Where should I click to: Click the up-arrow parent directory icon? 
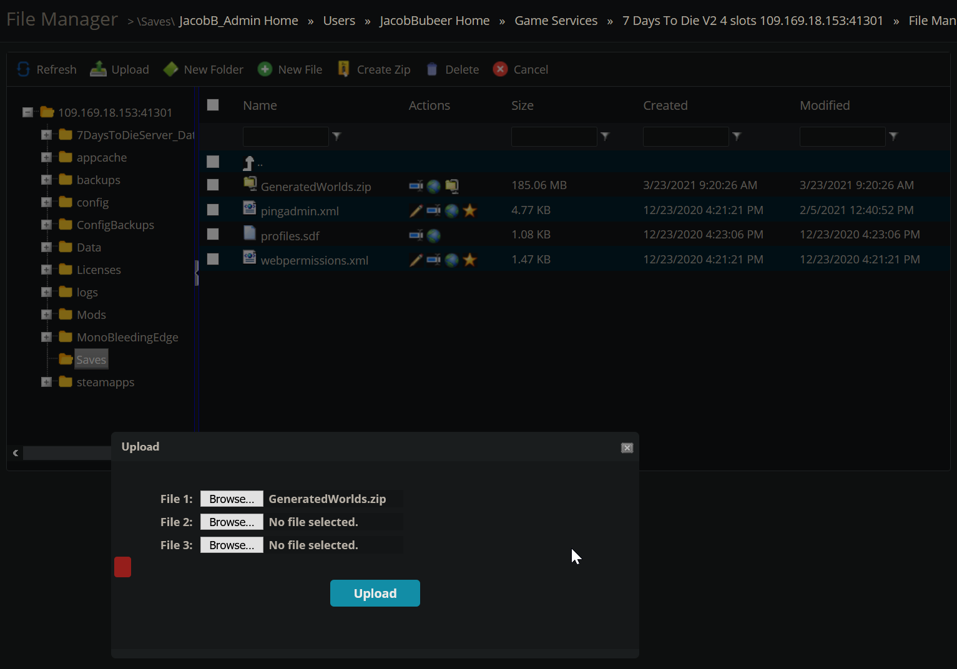click(x=249, y=163)
